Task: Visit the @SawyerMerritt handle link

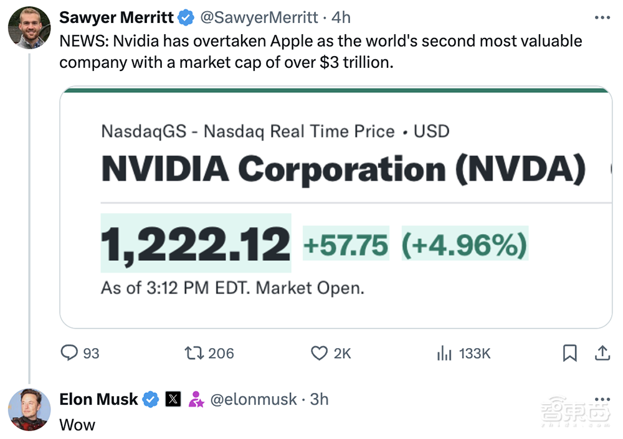Action: coord(259,18)
